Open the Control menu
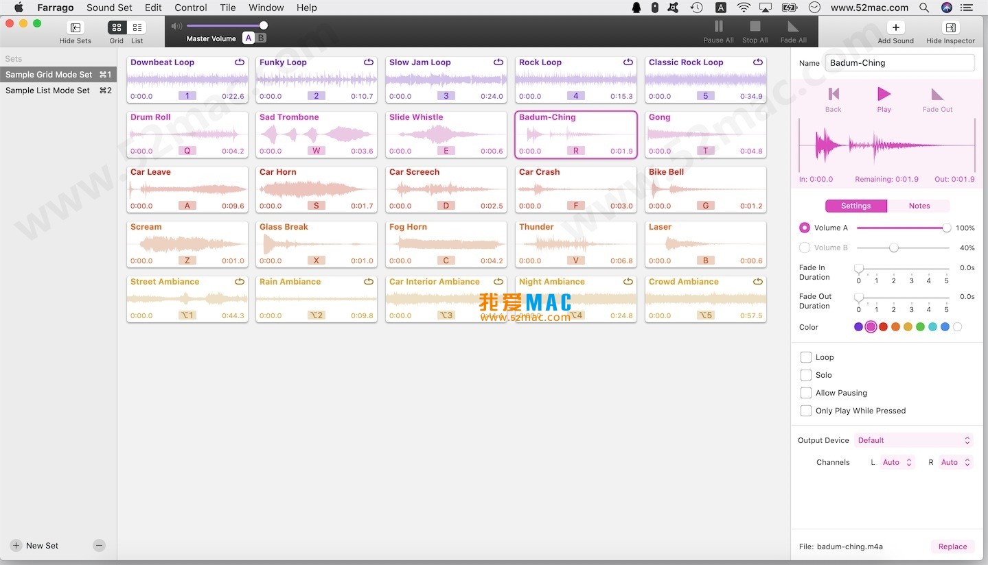 (x=191, y=8)
